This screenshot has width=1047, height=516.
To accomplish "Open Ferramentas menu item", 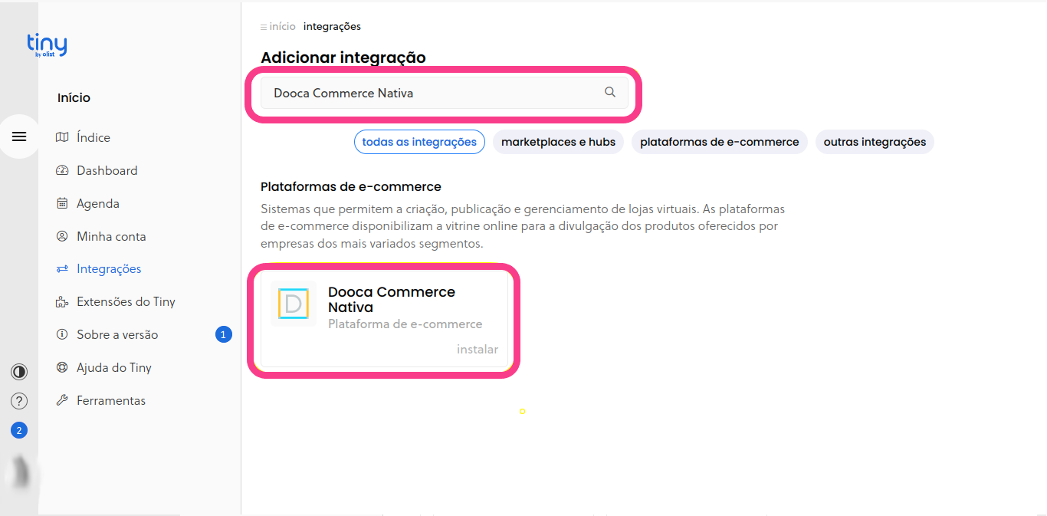I will (x=111, y=401).
